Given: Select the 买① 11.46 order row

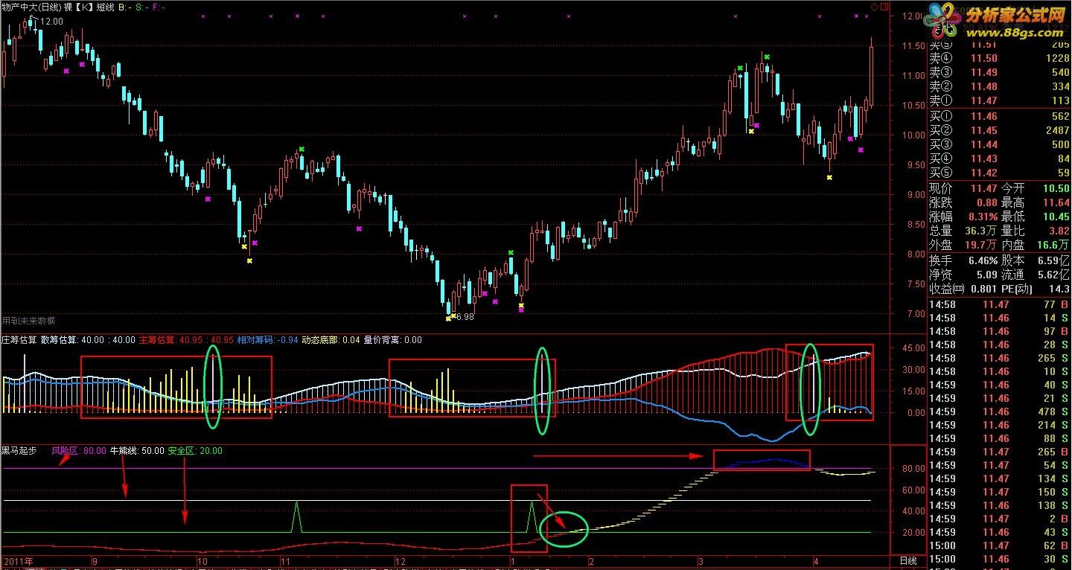Looking at the screenshot, I should click(999, 116).
